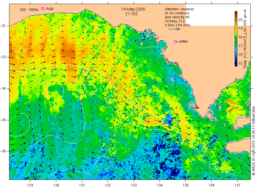Click the 'and velocity for' caption line
Screen dimensions: 257x189
[x=177, y=17]
